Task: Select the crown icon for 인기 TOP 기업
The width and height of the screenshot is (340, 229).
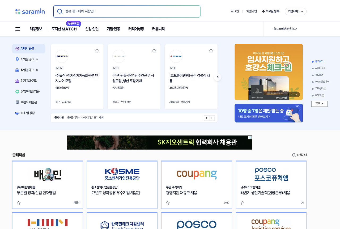Action: pyautogui.click(x=17, y=80)
